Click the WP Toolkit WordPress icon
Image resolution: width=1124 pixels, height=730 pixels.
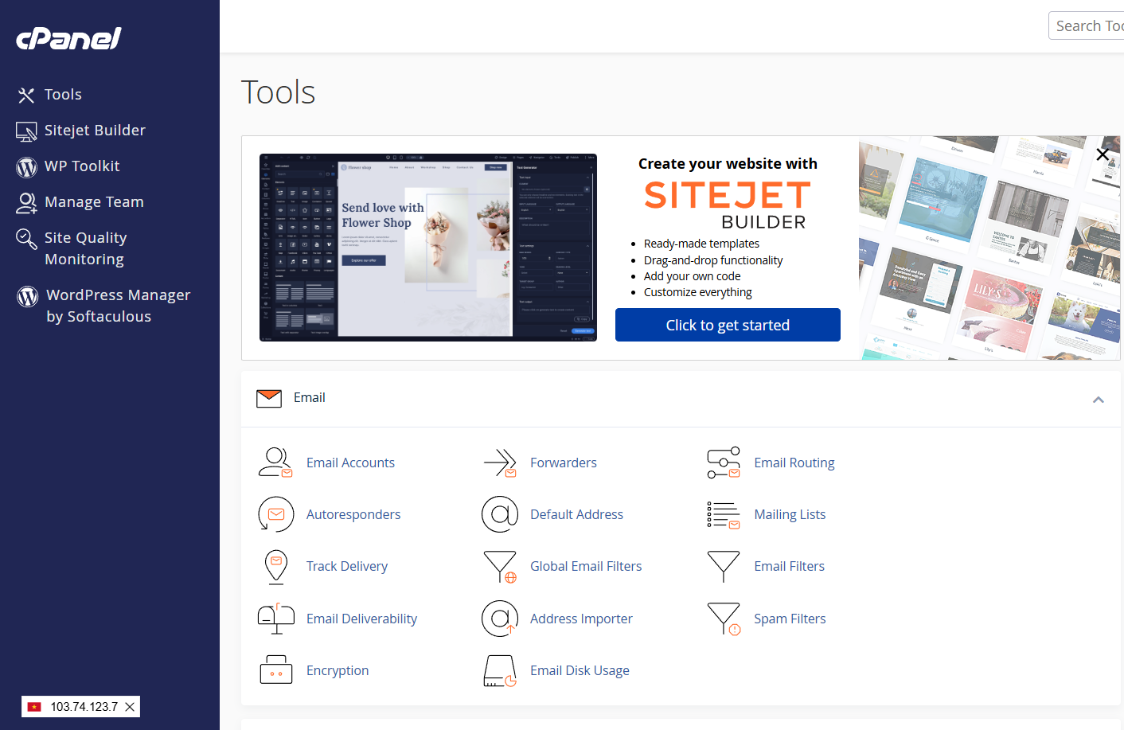26,167
